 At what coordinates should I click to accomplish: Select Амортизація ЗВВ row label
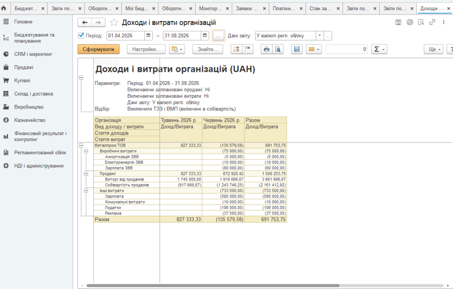[x=127, y=157]
